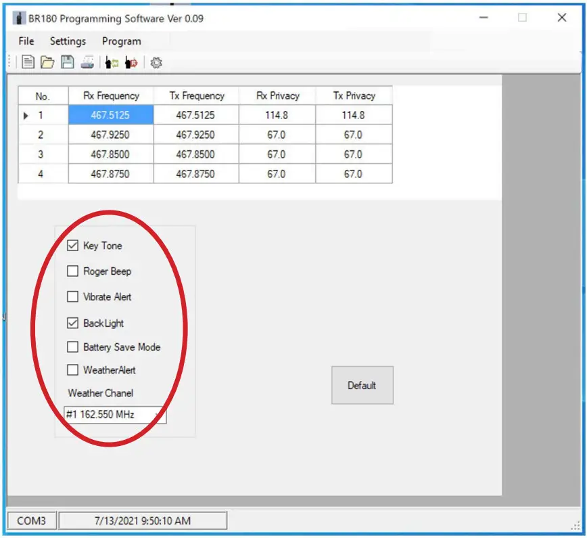Click the No. column header
Screen dimensions: 587x538
43,95
